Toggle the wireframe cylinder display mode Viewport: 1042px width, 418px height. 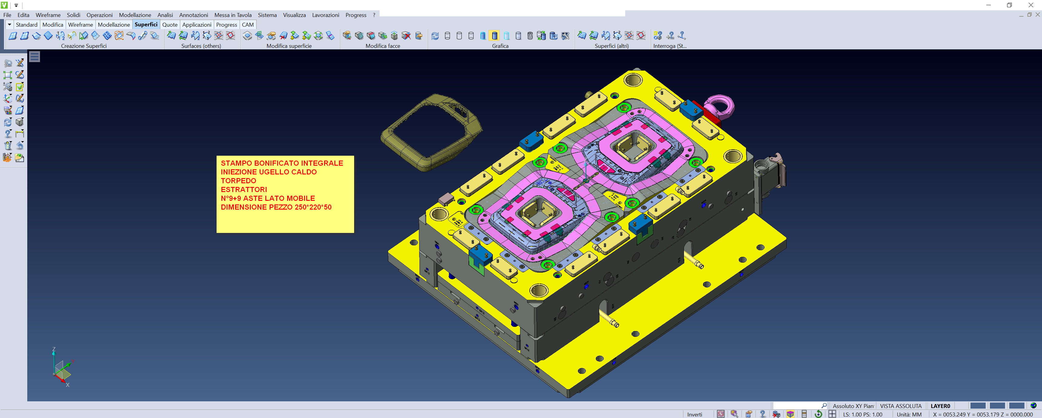pyautogui.click(x=447, y=36)
